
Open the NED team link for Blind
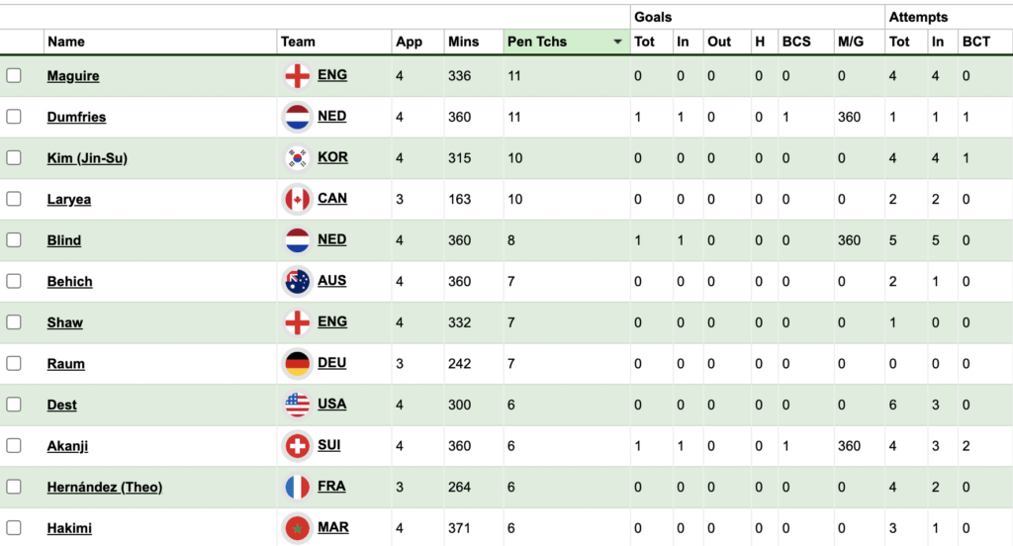(x=331, y=239)
